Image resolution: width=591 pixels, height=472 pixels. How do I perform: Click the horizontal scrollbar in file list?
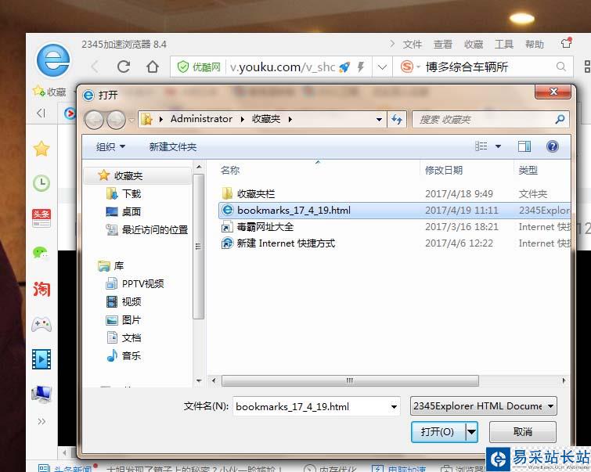click(x=350, y=380)
